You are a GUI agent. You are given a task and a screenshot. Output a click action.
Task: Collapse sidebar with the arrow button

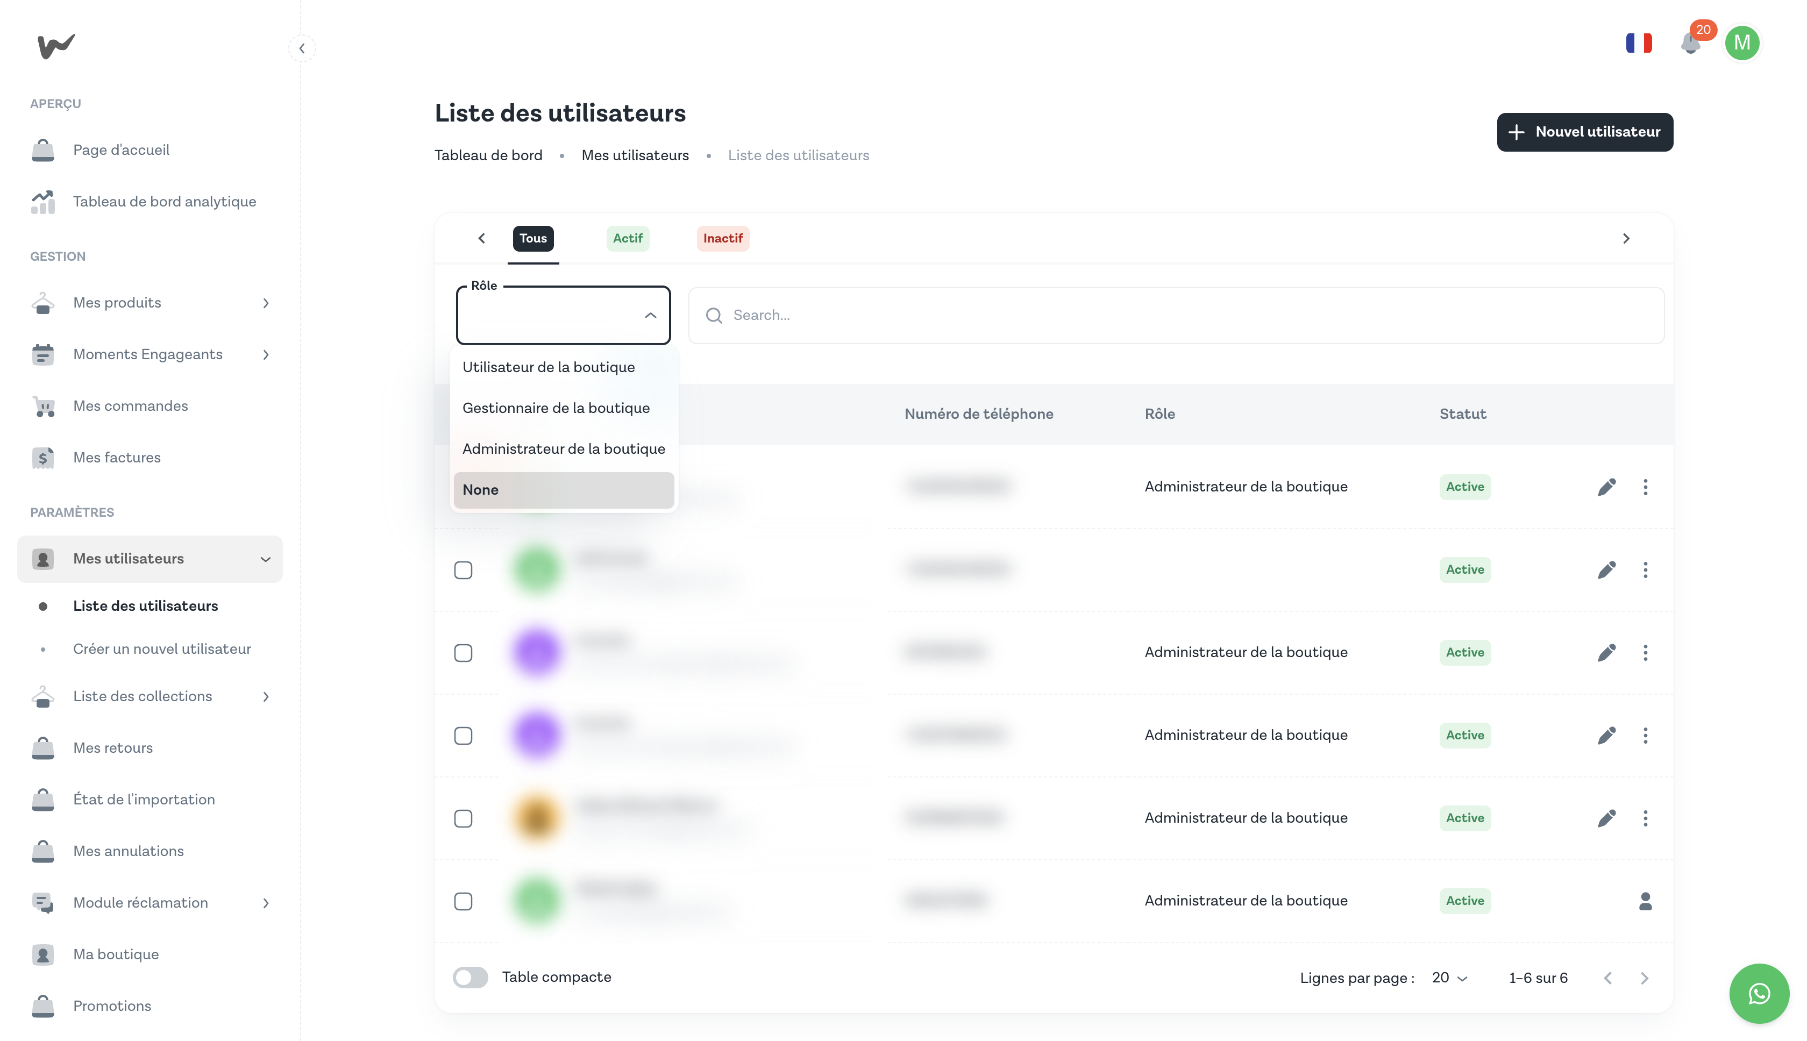tap(302, 48)
